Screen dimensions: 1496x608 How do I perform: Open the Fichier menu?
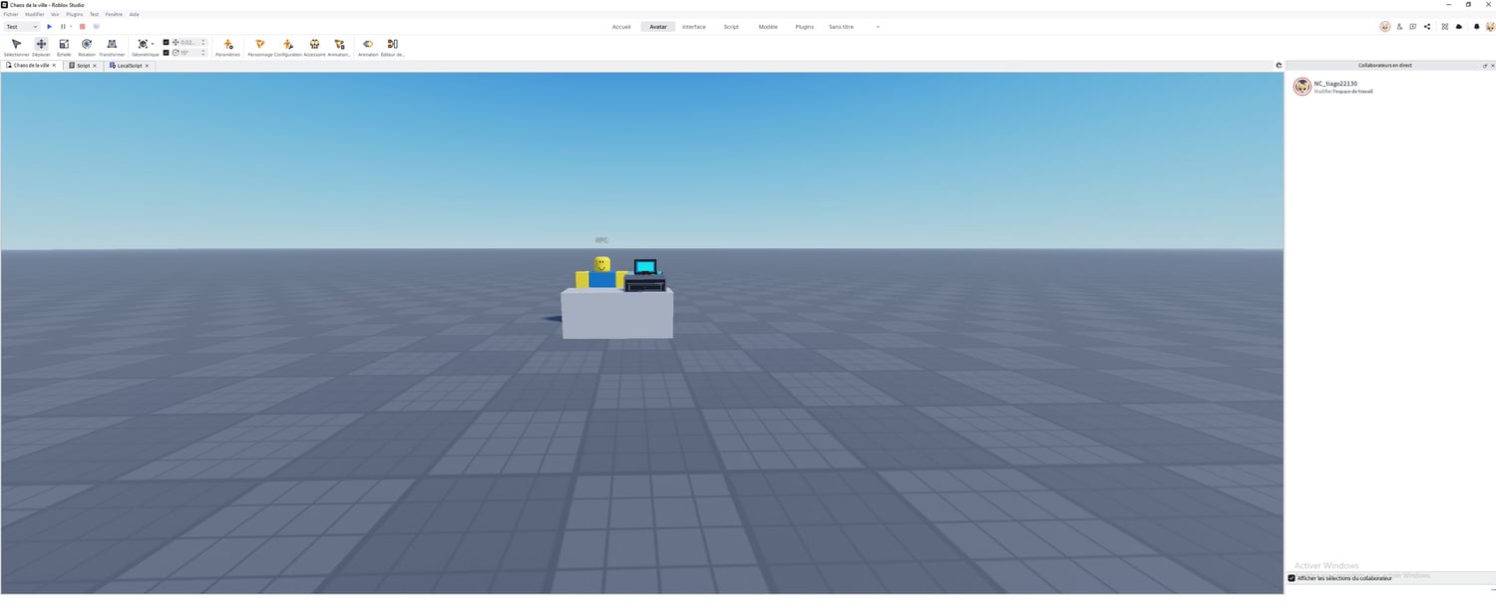pos(11,14)
